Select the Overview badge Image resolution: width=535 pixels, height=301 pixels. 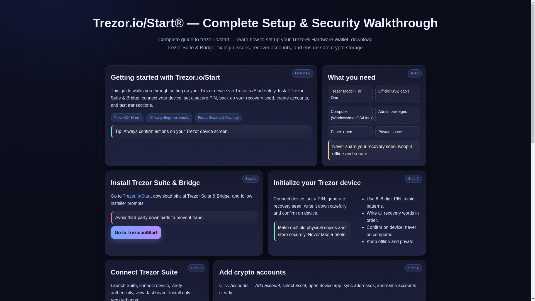pyautogui.click(x=302, y=73)
